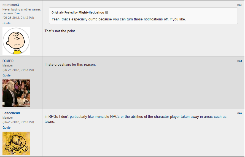This screenshot has width=245, height=157.
Task: Quote Lancehead's post about RPGs
Action: click(7, 127)
